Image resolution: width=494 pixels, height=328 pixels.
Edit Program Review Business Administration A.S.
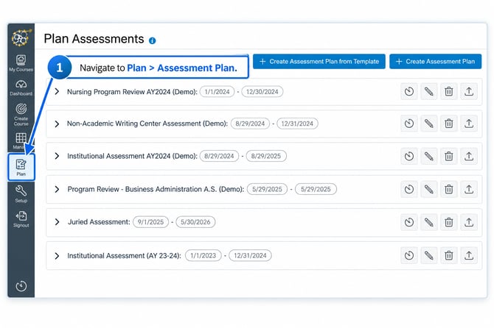click(429, 189)
